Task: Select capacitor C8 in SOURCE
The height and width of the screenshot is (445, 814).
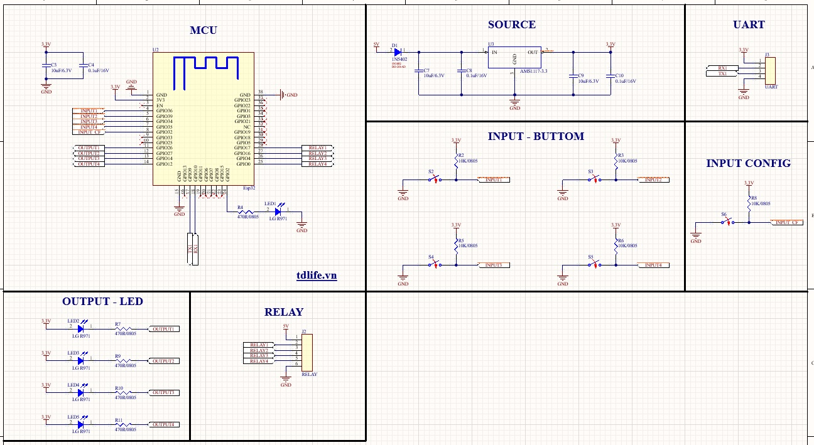Action: coord(462,72)
